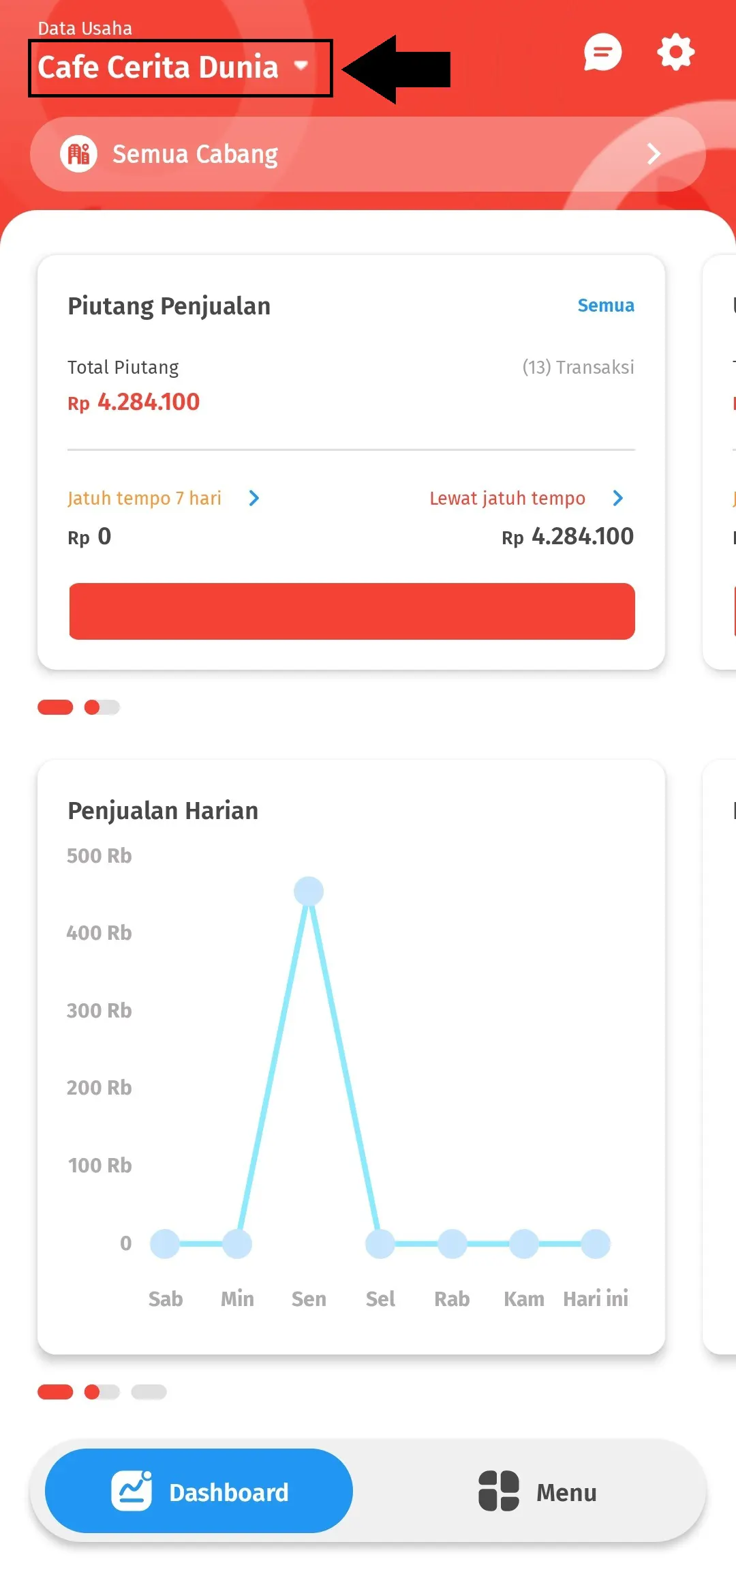Click the chevron on the Semua Cabang bar

pos(653,154)
